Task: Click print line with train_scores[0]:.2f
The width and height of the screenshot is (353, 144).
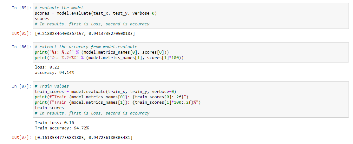Action: pos(111,97)
